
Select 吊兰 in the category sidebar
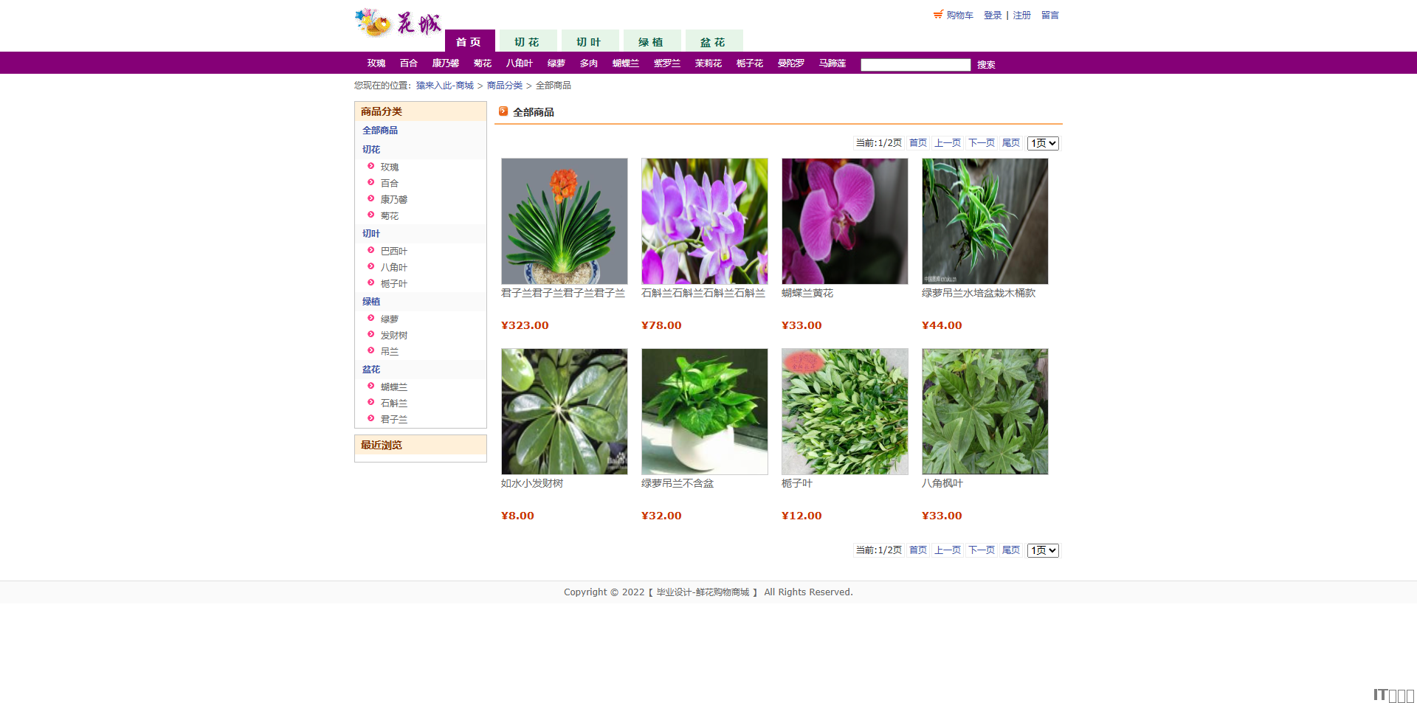tap(390, 352)
